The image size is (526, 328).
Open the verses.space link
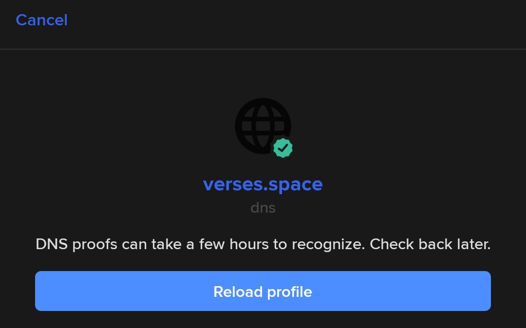(263, 184)
